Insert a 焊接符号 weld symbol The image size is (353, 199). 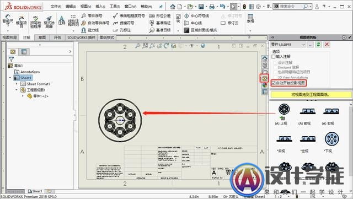[x=124, y=23]
